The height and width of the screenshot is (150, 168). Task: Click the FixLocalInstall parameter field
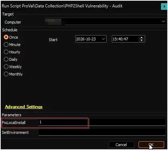tap(102, 122)
